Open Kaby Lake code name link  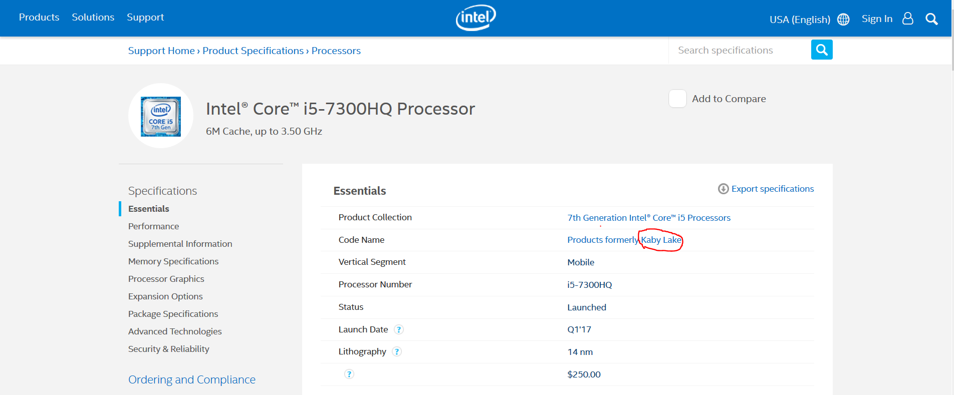tap(661, 240)
